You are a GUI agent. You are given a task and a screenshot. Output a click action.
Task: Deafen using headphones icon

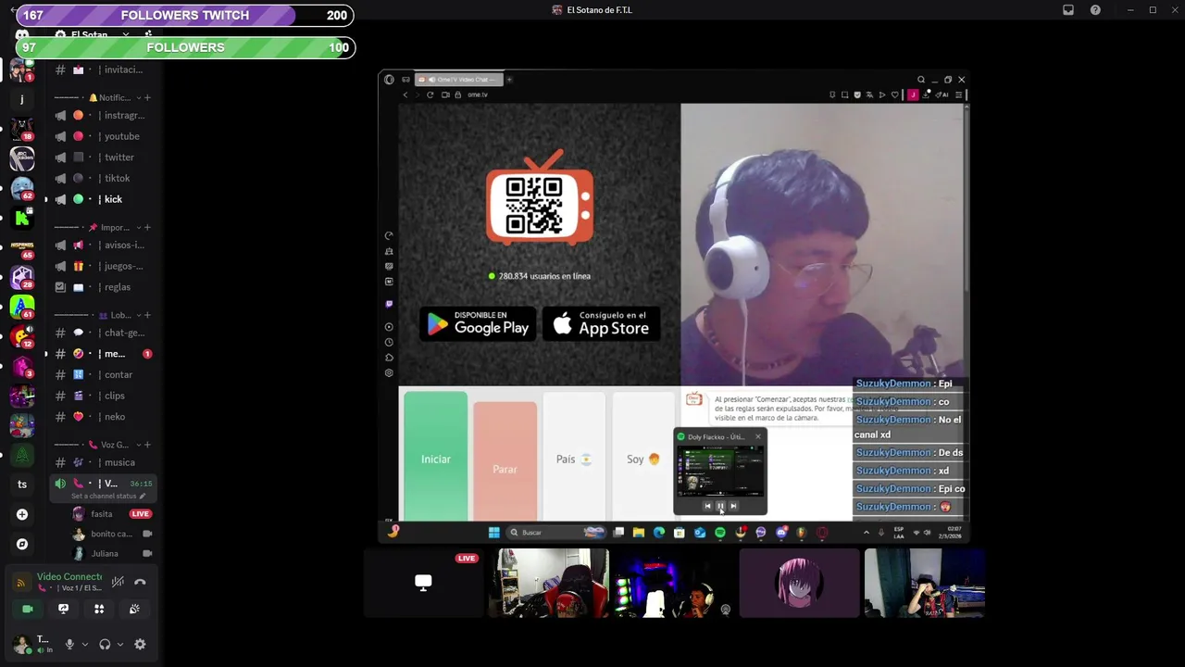tap(105, 644)
